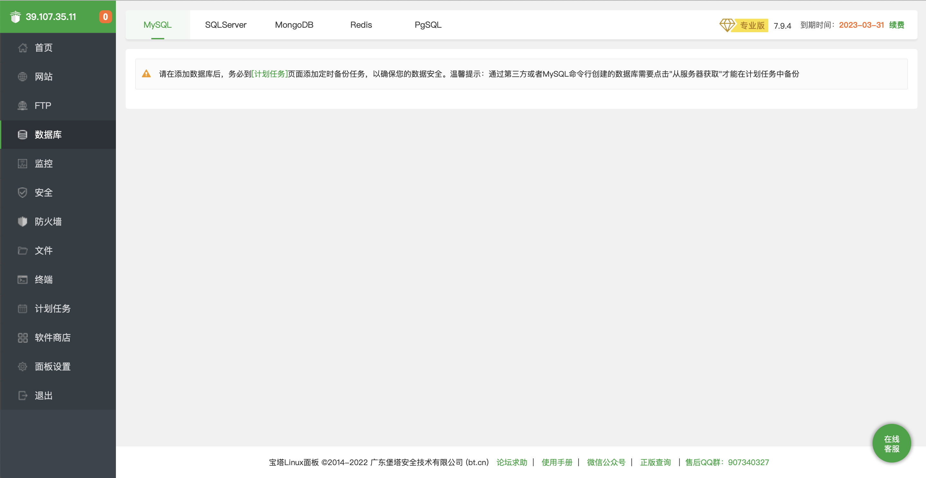The image size is (926, 478).
Task: Switch to the PgSQL tab
Action: (x=428, y=25)
